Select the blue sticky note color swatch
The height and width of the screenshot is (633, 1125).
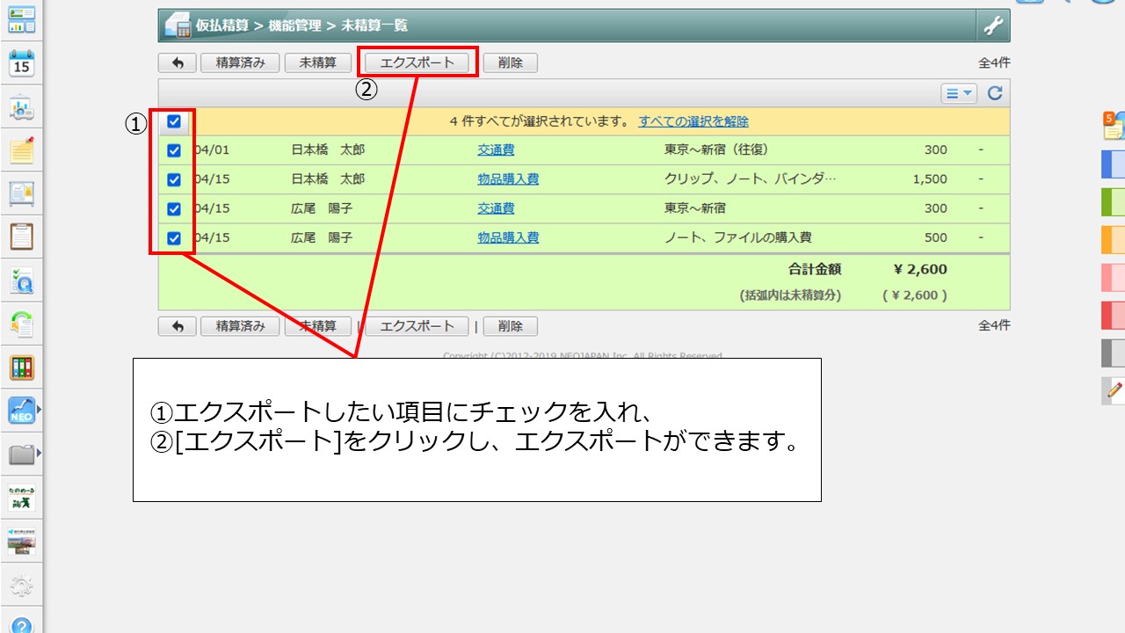point(1113,164)
